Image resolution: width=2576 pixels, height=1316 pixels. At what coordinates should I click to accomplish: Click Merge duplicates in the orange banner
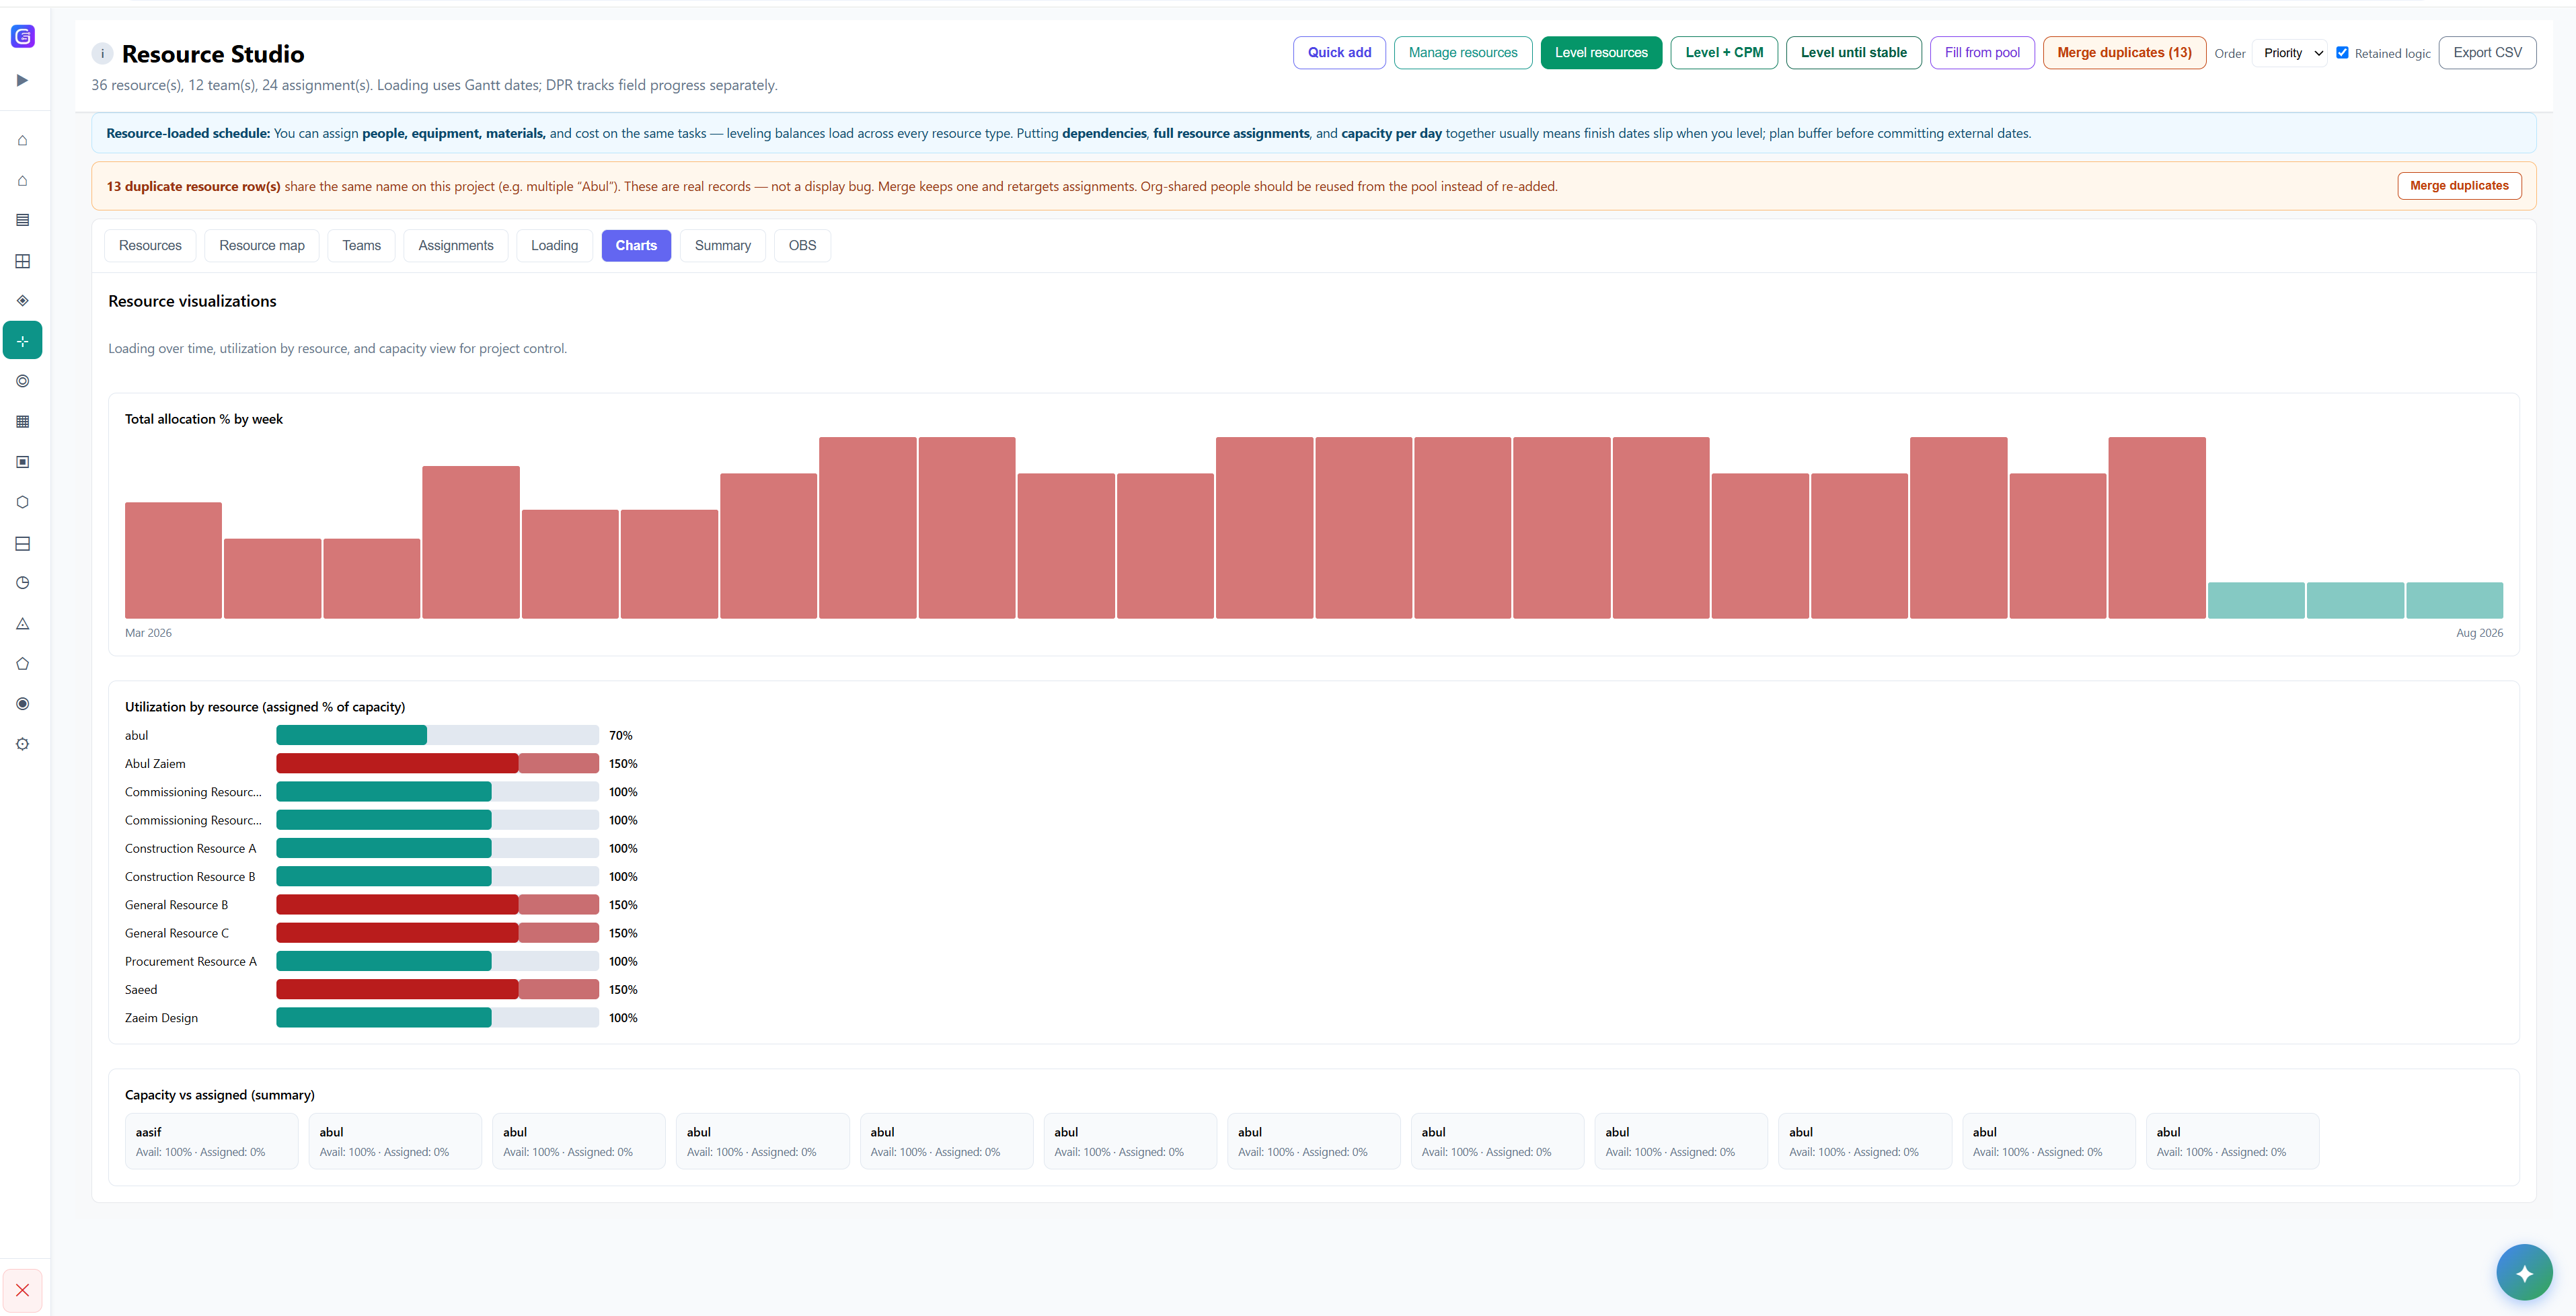point(2459,186)
